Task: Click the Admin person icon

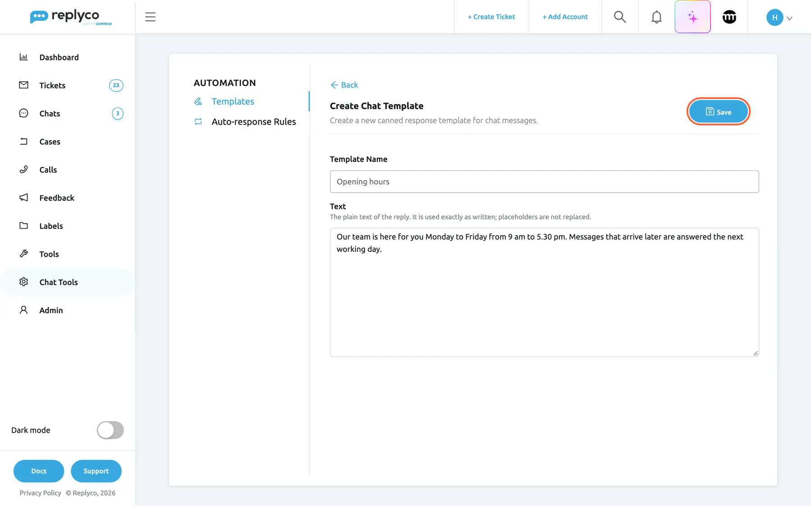Action: (24, 310)
